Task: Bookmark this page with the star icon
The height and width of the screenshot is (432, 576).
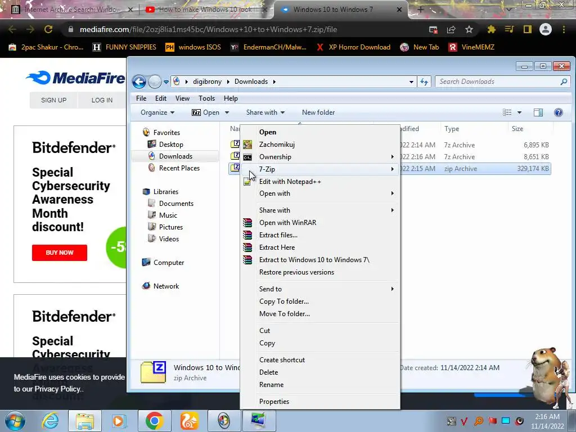Action: point(469,29)
